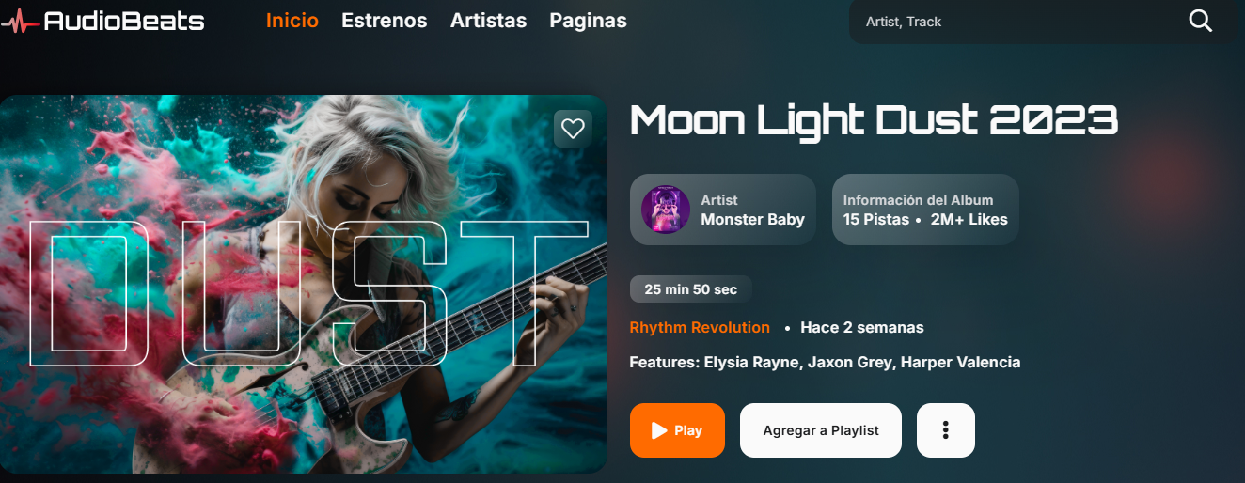Open the three-dot more options menu
This screenshot has height=483, width=1245.
946,430
